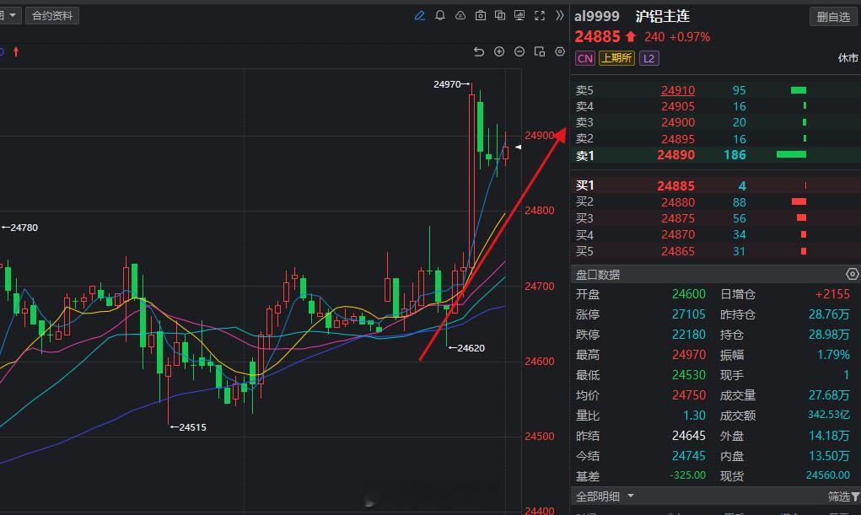Click 振幅 value 1.79%

point(833,355)
